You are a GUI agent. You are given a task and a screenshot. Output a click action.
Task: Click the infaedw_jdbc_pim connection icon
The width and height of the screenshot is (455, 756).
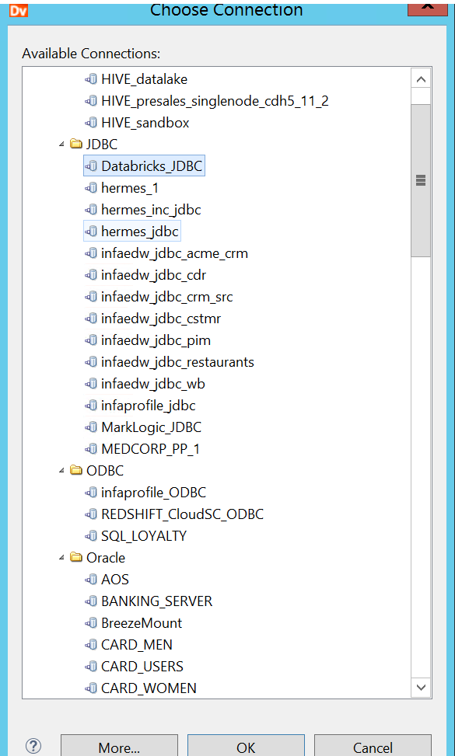click(x=91, y=340)
